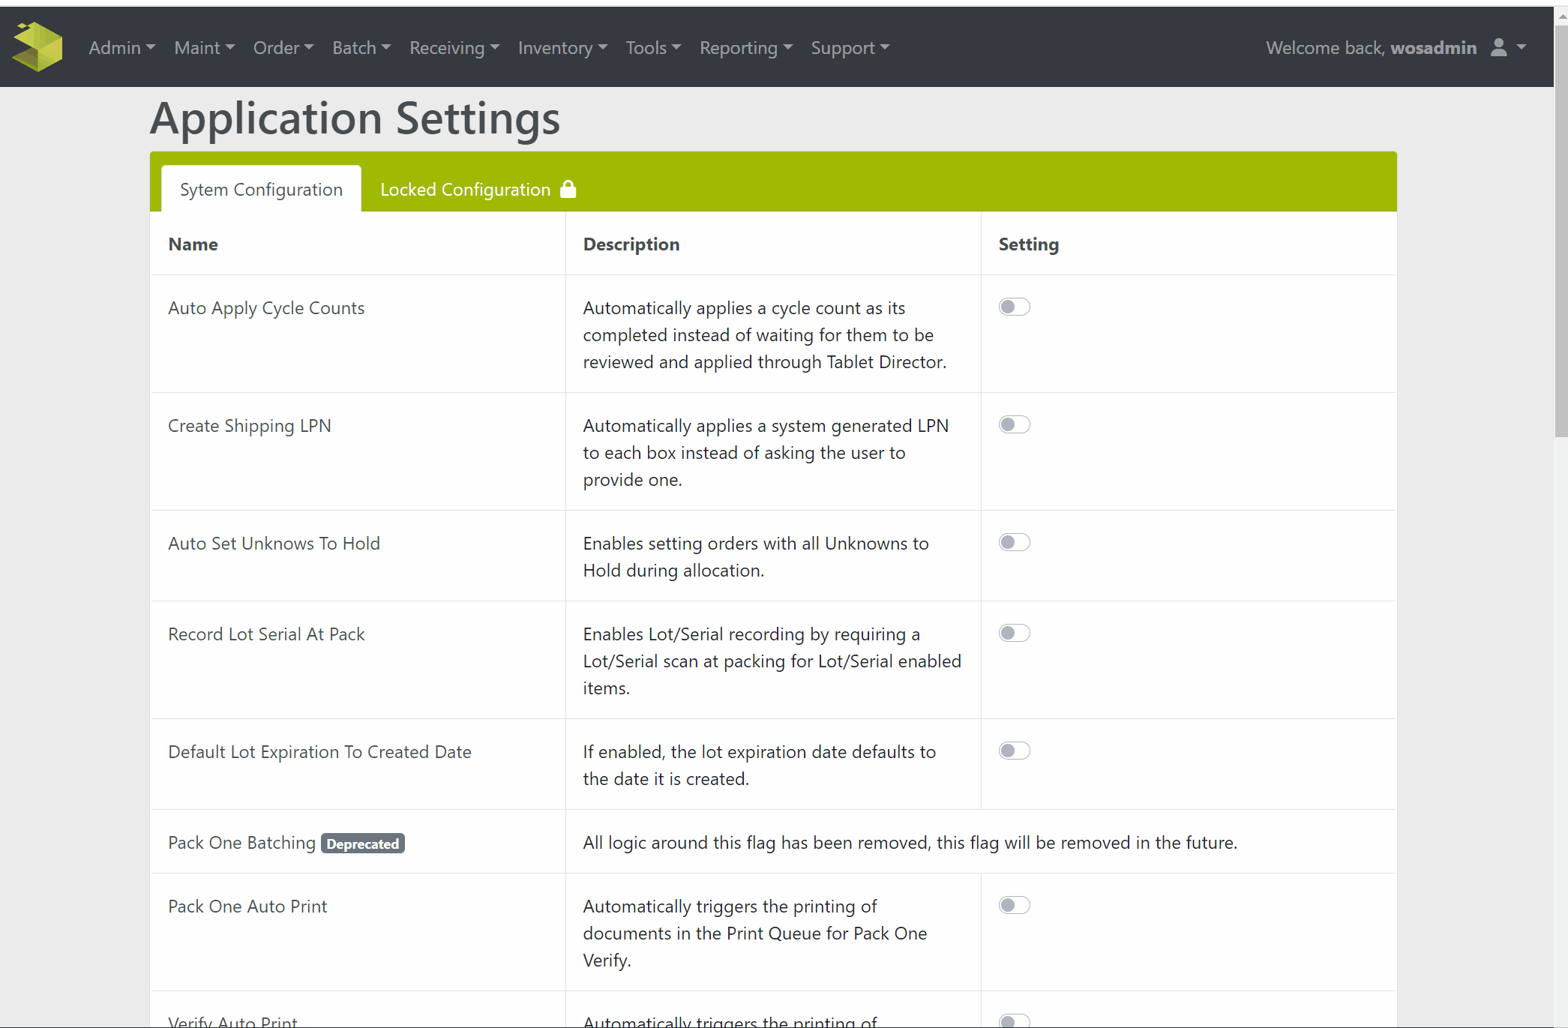The width and height of the screenshot is (1568, 1028).
Task: Expand the Inventory dropdown menu
Action: click(x=562, y=47)
